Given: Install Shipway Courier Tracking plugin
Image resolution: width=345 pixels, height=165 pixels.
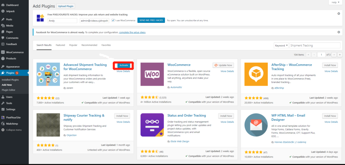Looking at the screenshot, I should [x=122, y=116].
